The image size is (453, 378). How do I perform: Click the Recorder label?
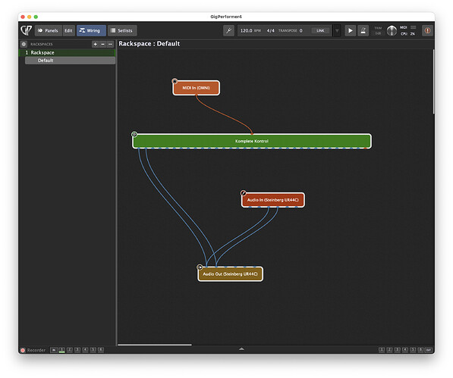pyautogui.click(x=36, y=350)
